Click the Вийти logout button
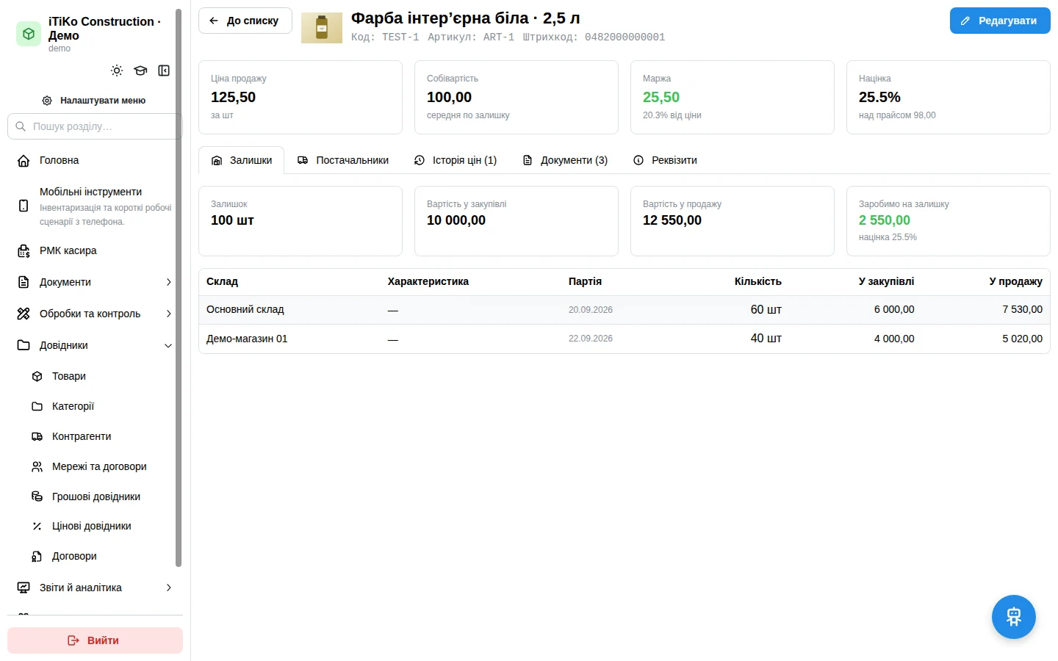 [95, 640]
